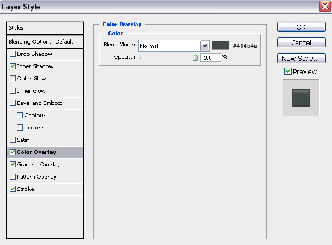This screenshot has width=332, height=245.
Task: Click the Opacity slider handle
Action: click(195, 57)
